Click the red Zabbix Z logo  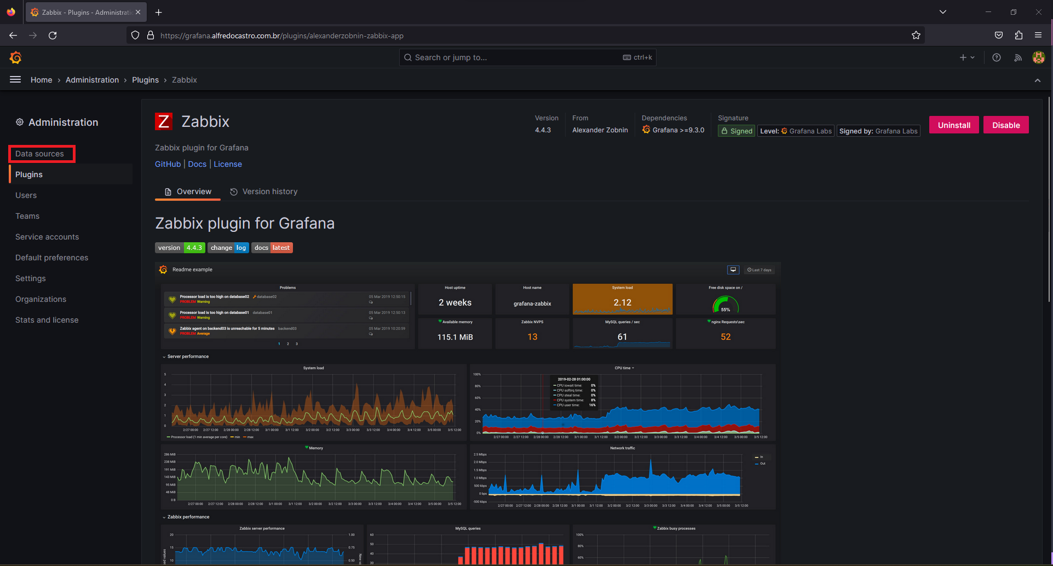(164, 121)
